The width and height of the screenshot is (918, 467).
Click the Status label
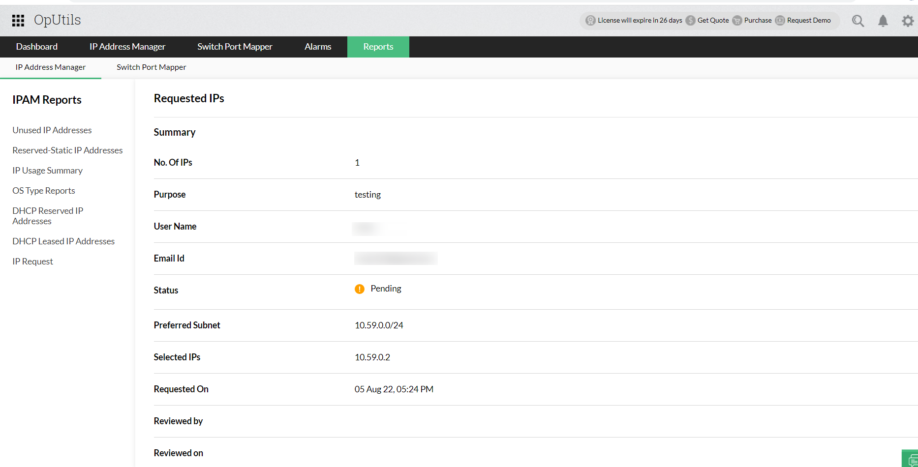point(166,291)
